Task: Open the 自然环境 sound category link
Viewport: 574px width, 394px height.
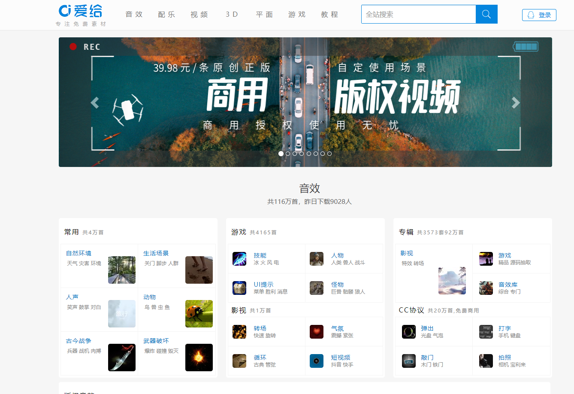Action: coord(79,253)
